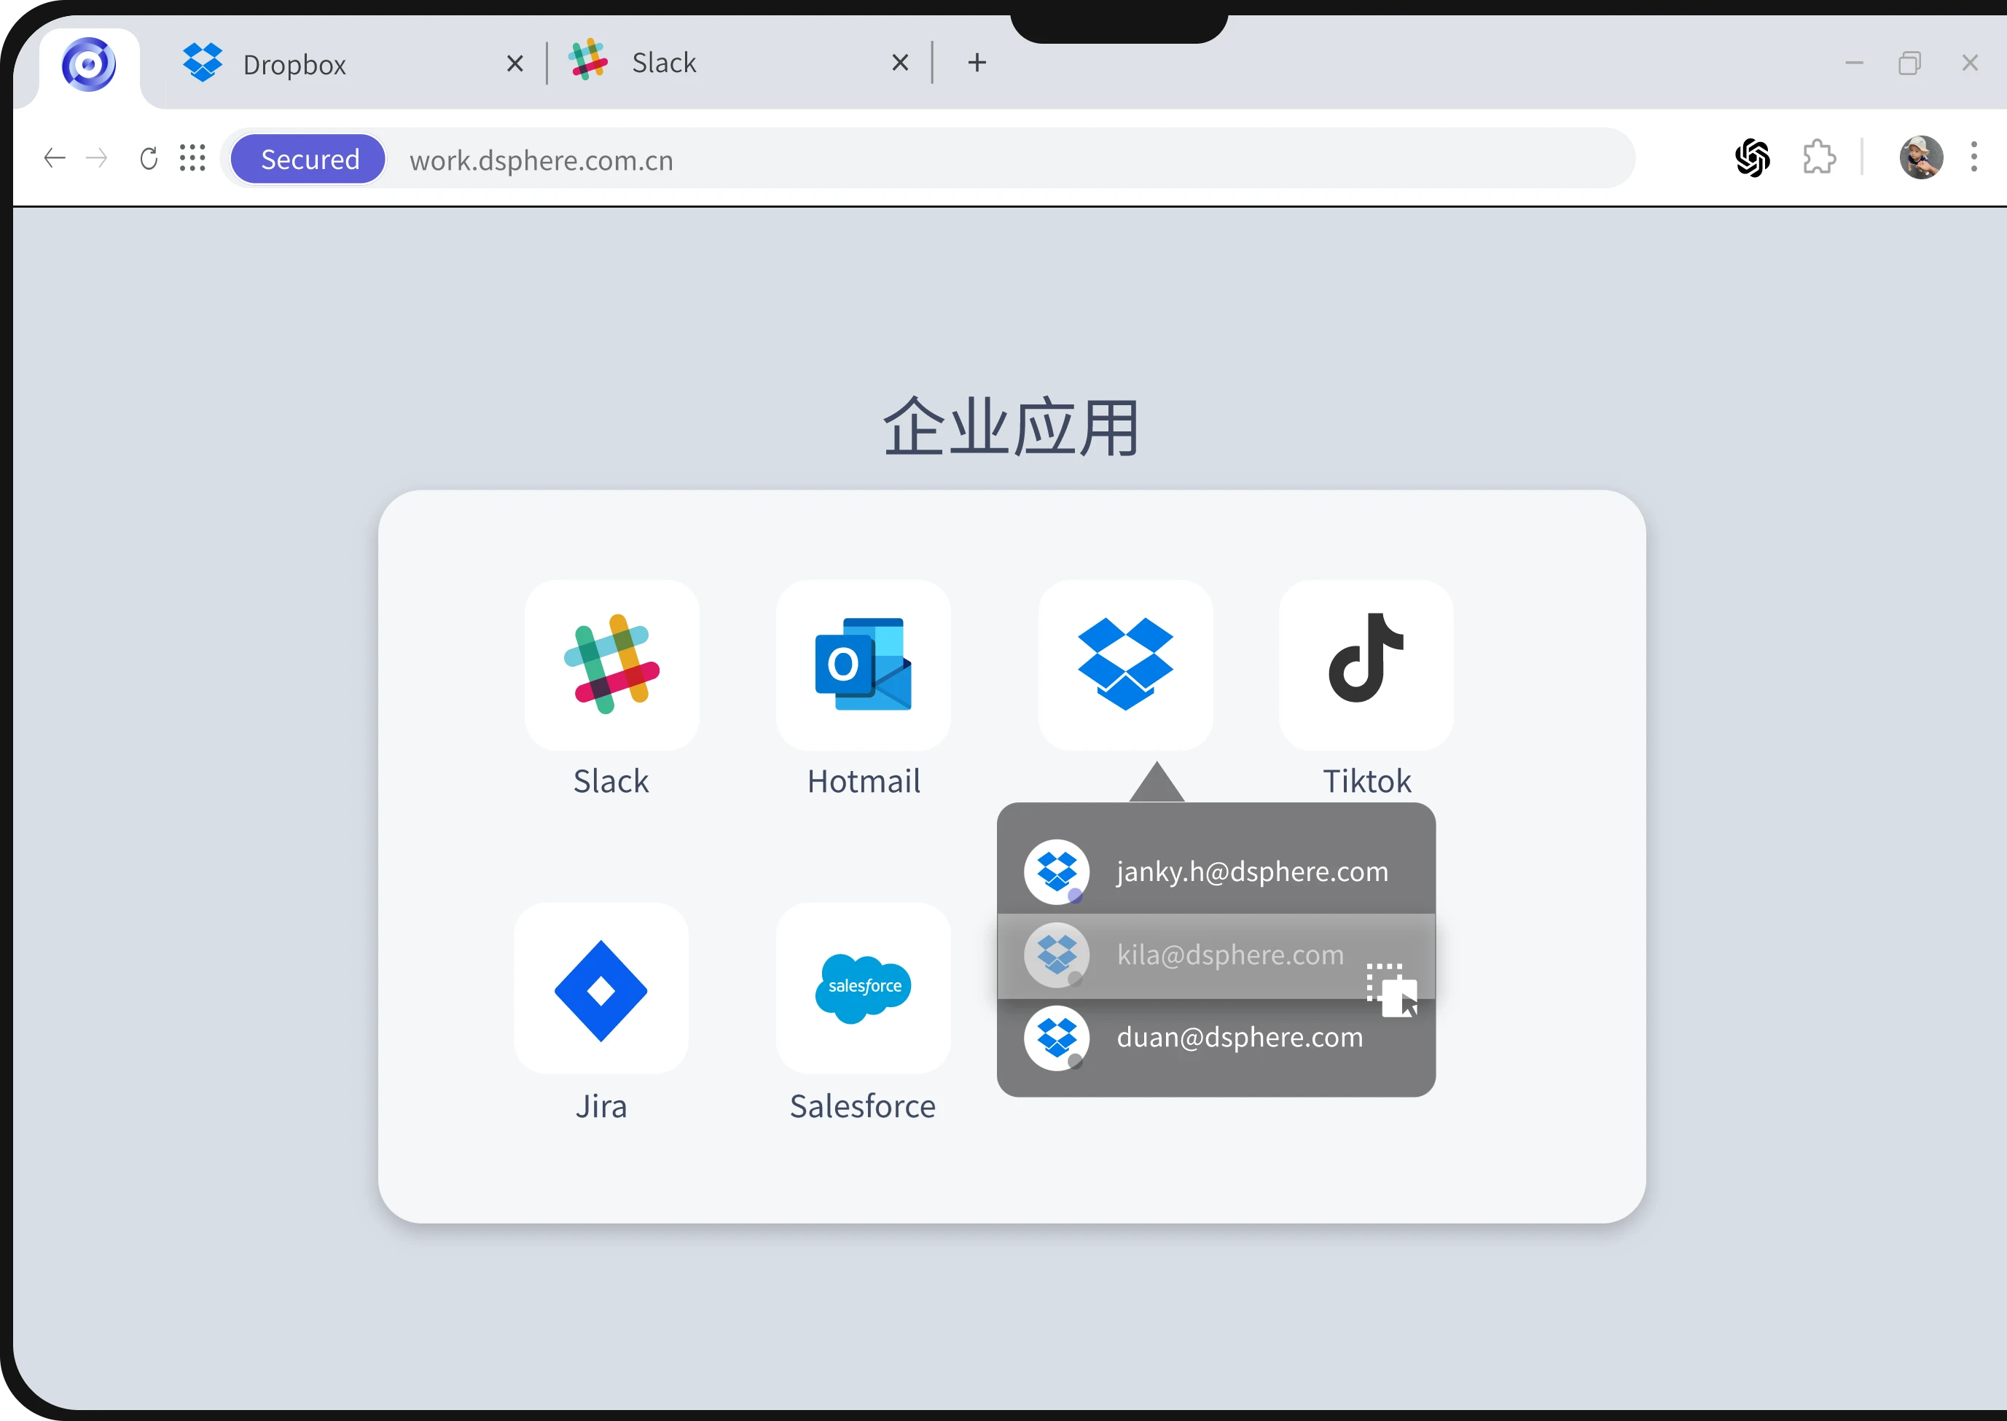The width and height of the screenshot is (2007, 1421).
Task: Switch to the Dropbox tab
Action: point(295,64)
